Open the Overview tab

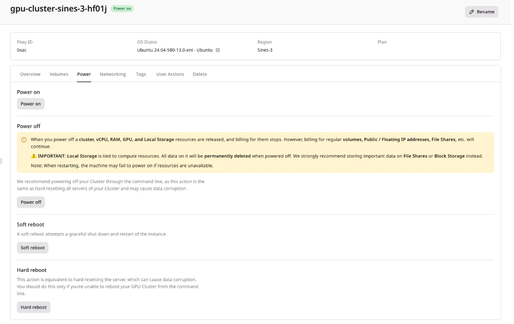[x=30, y=74]
